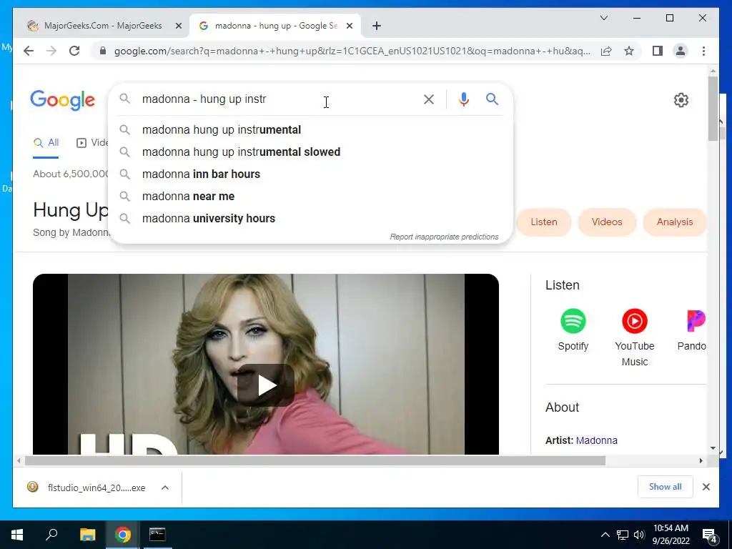The image size is (732, 549).
Task: Click the Analysis chip button
Action: tap(675, 222)
